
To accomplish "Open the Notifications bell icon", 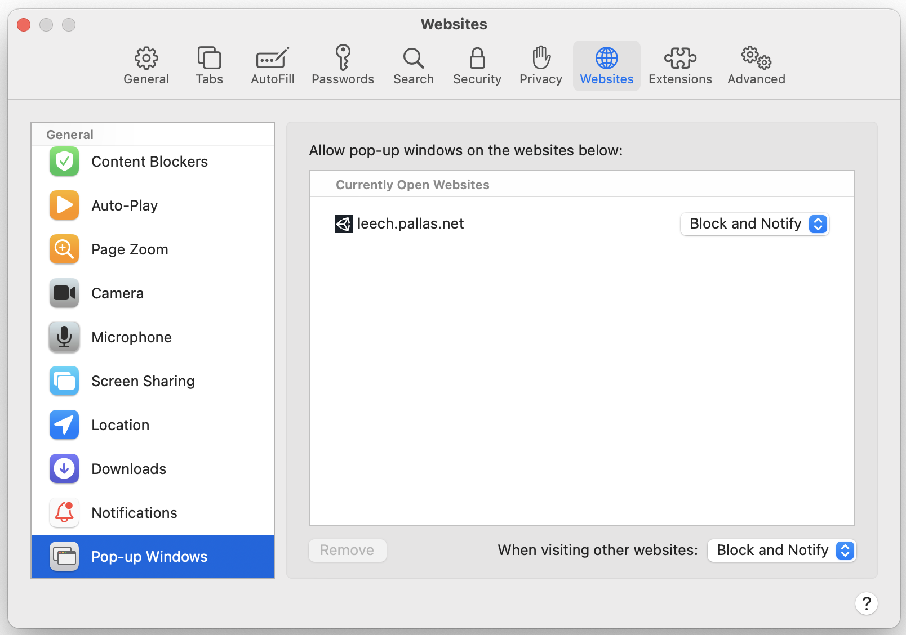I will pyautogui.click(x=64, y=513).
